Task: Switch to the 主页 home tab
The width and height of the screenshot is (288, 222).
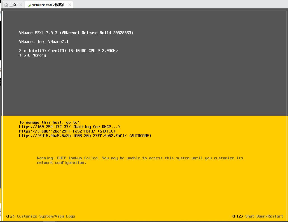Action: coord(13,5)
